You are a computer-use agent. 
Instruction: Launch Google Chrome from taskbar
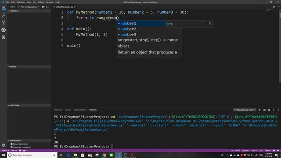tap(104, 155)
